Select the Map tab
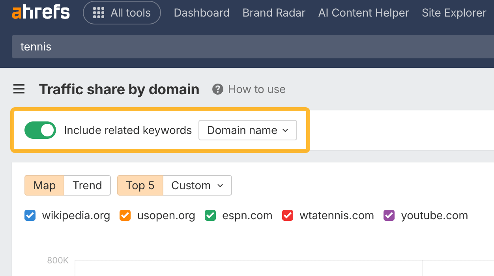494x276 pixels. (44, 185)
